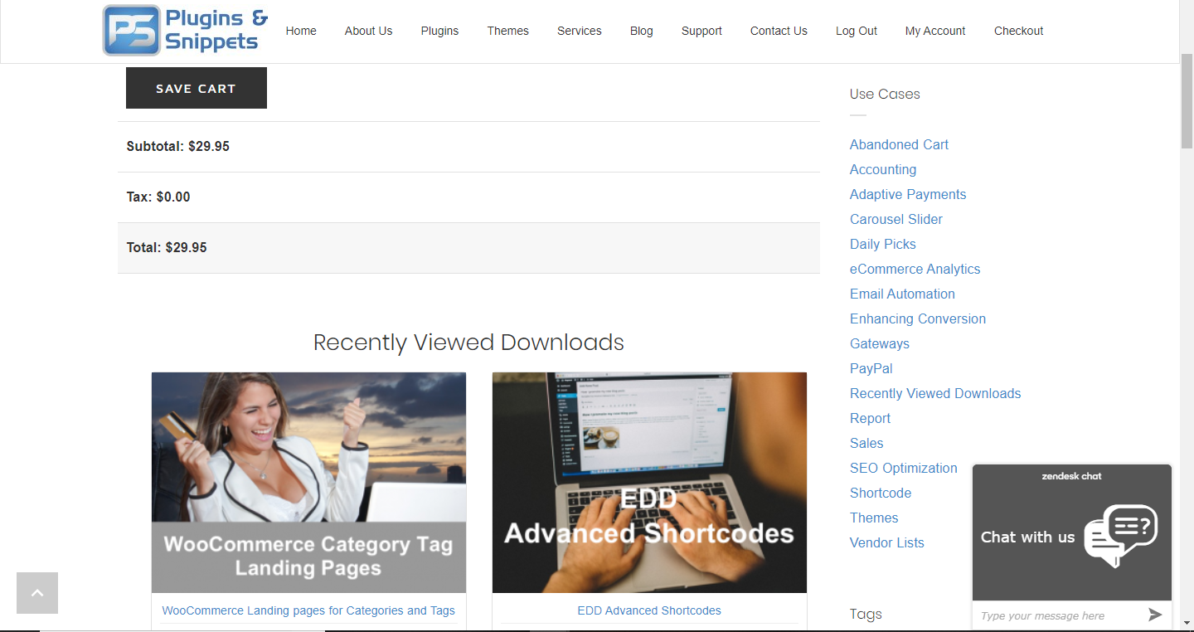Open the About Us page
Image resolution: width=1194 pixels, height=632 pixels.
click(368, 31)
